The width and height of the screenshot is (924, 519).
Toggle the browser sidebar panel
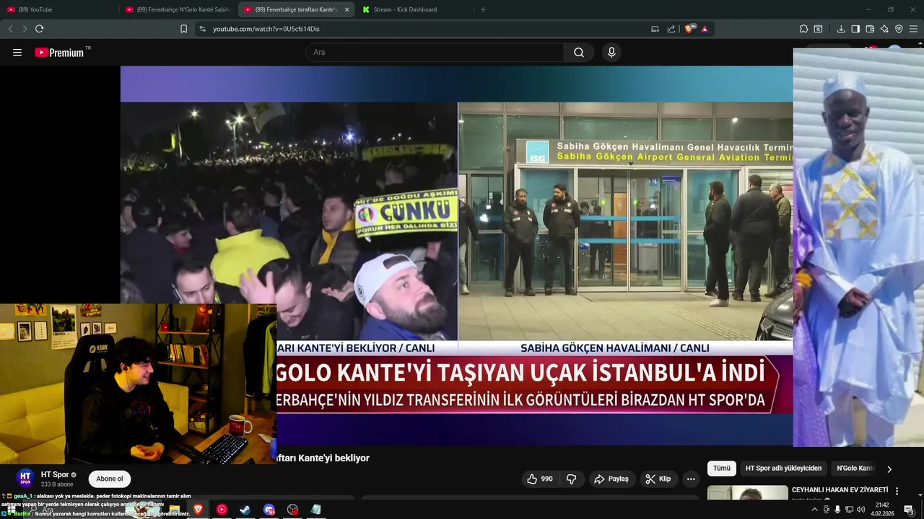coord(855,29)
